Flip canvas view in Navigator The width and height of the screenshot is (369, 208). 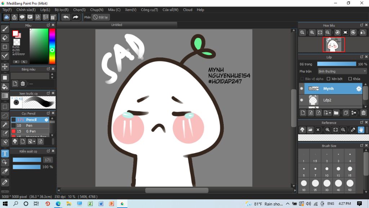point(363,32)
